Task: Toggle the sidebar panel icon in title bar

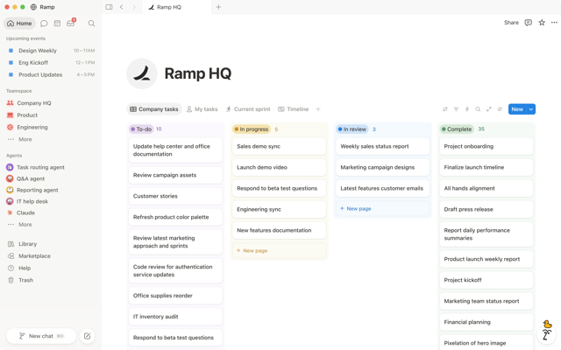Action: 109,7
